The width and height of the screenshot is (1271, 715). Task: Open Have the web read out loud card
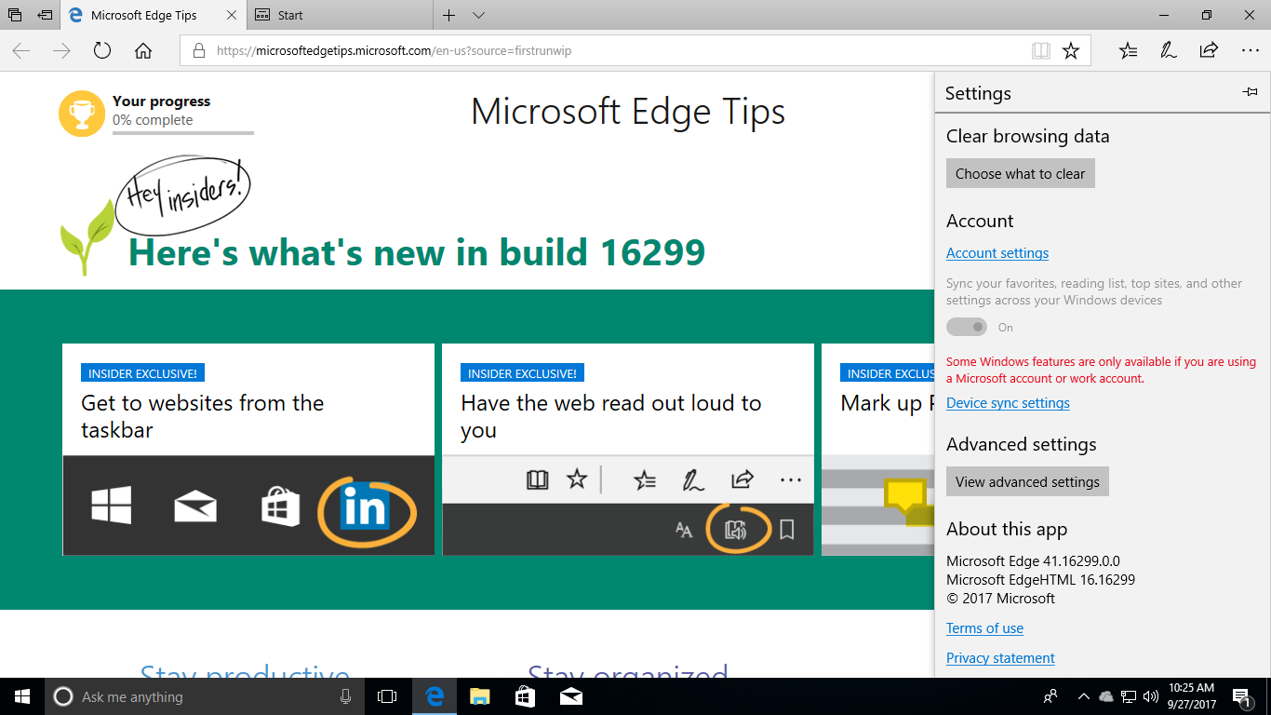pos(628,450)
